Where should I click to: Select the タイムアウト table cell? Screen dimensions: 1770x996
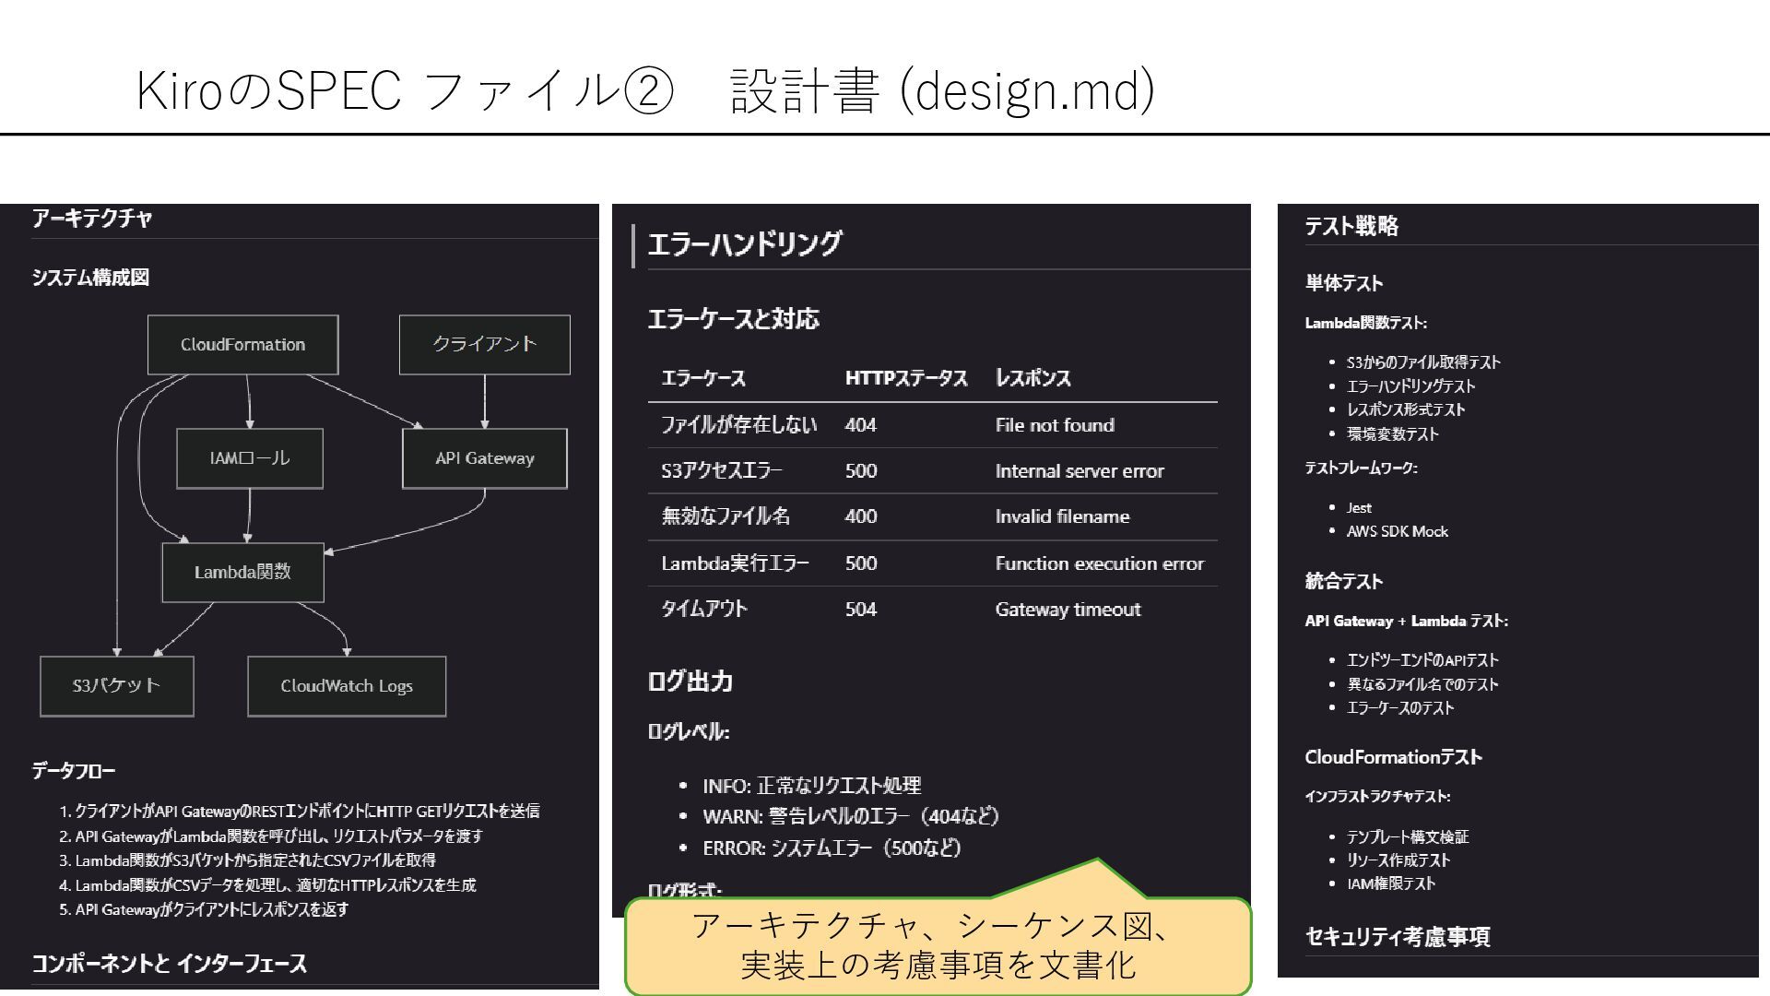[704, 609]
